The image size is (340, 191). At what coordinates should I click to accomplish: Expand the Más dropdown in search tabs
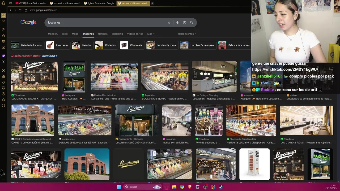tap(151, 34)
